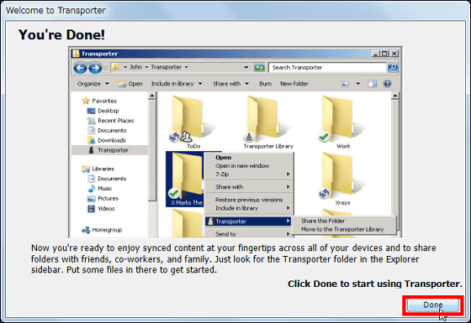
Task: Click Open in the Explorer toolbar
Action: click(130, 84)
